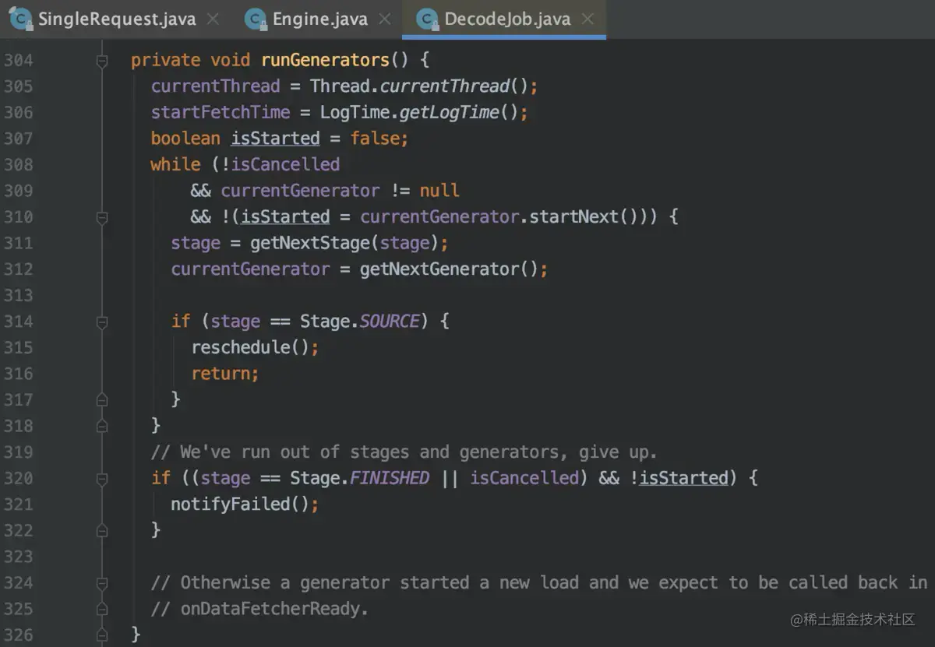This screenshot has width=935, height=647.
Task: Click line number 304 in gutter
Action: [18, 60]
